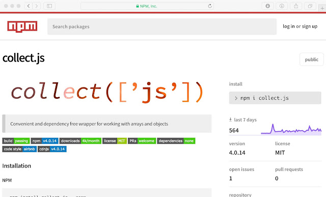The width and height of the screenshot is (326, 197).
Task: Focus the Search packages field
Action: pyautogui.click(x=162, y=26)
